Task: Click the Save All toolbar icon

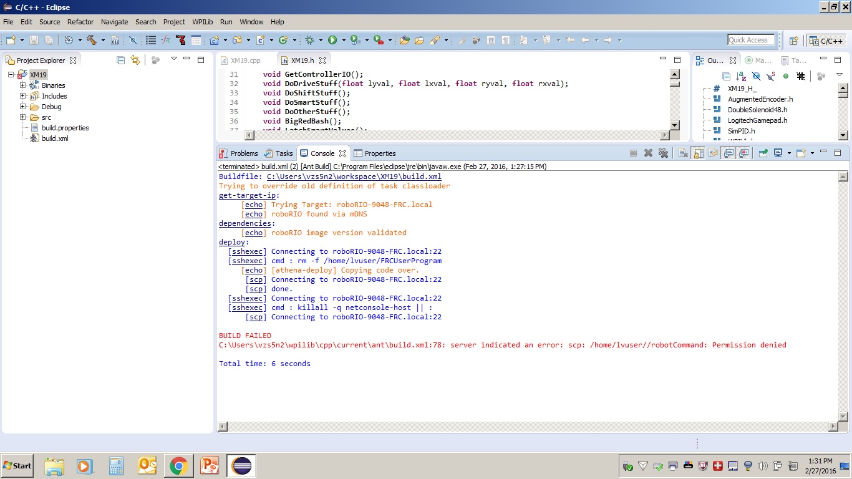Action: 49,40
